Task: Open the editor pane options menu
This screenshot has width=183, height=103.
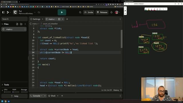Action: click(120, 19)
